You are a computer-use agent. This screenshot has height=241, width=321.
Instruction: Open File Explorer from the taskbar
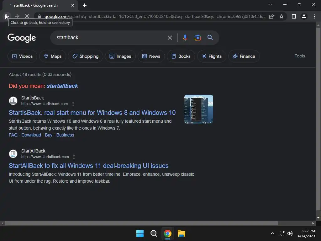182,233
